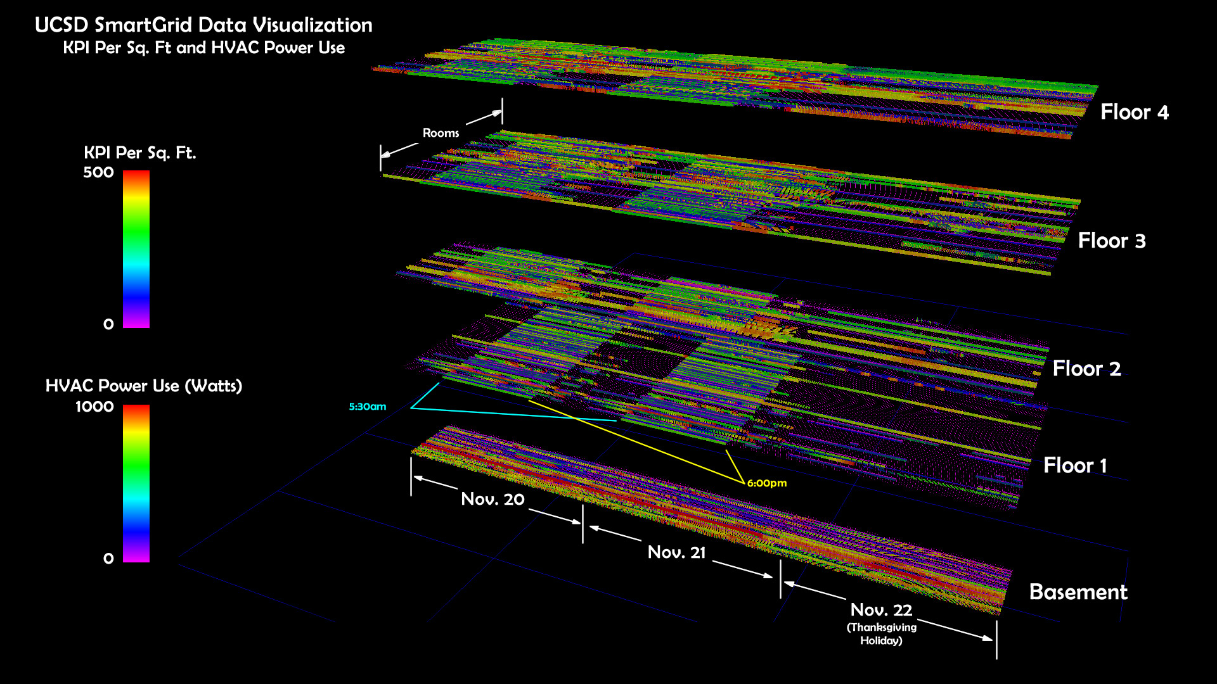Click the cyan 5:30am time label
1217x684 pixels.
click(x=367, y=407)
